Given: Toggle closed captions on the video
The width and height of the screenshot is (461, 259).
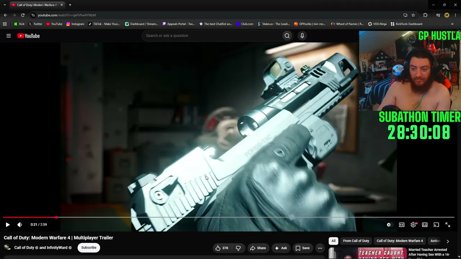Looking at the screenshot, I should [402, 224].
